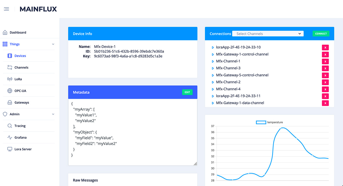Click the CONNECT button
Viewport: 343px width, 186px height.
[321, 34]
